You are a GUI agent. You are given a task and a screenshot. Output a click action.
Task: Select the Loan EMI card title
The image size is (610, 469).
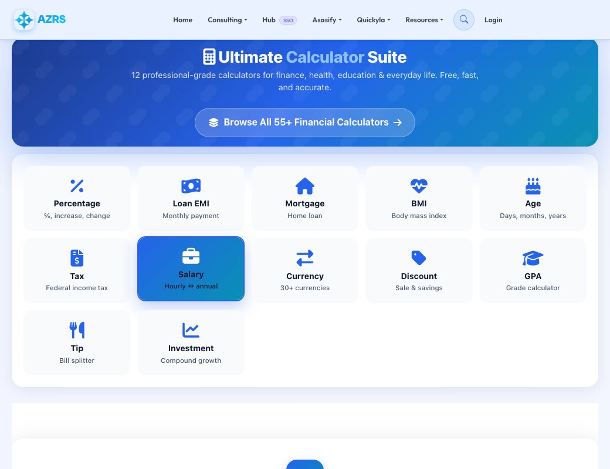click(191, 203)
